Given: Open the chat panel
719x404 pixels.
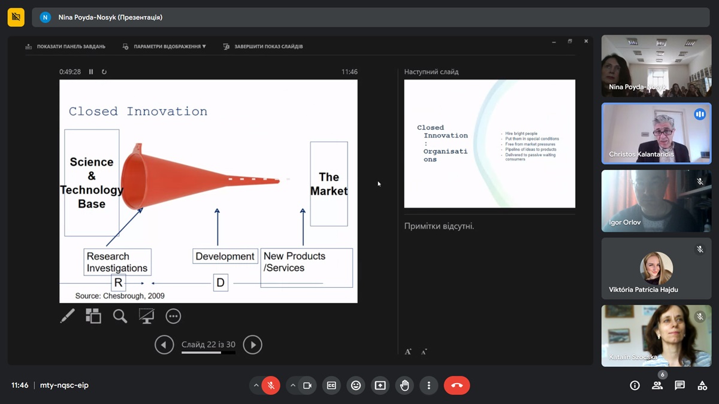Looking at the screenshot, I should click(x=679, y=385).
